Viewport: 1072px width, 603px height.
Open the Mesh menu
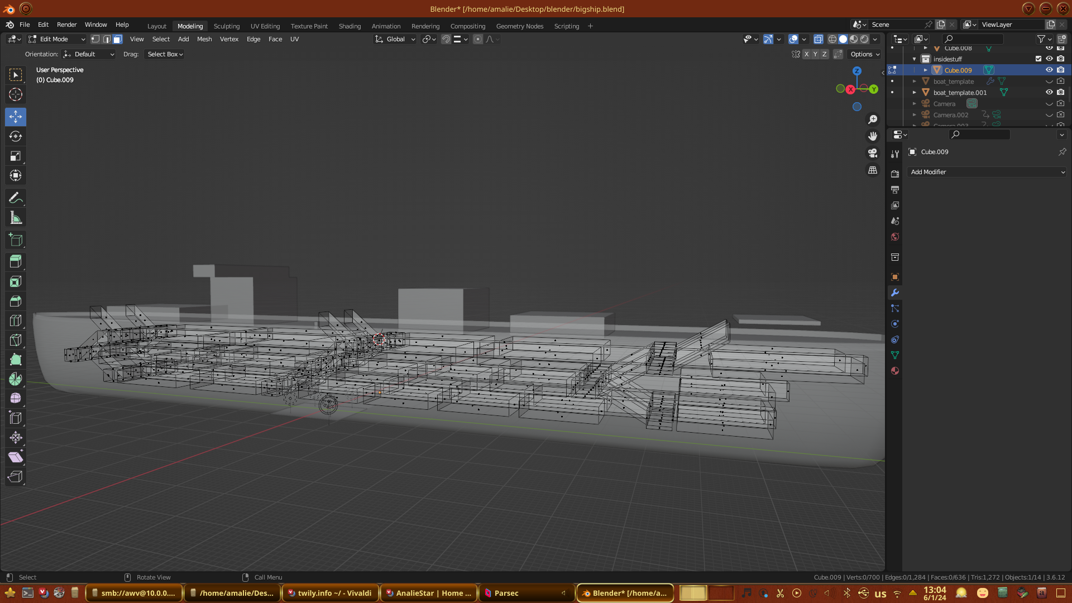click(204, 39)
